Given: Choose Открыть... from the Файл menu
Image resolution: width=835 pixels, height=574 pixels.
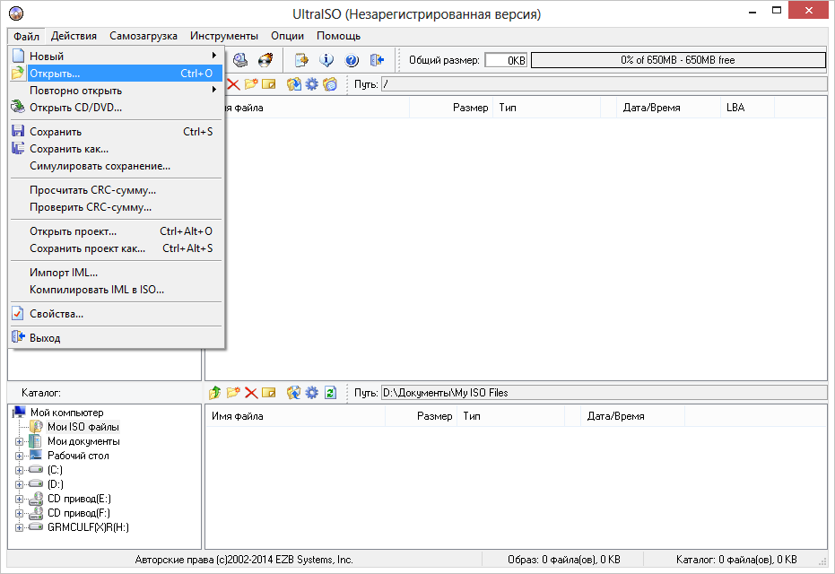Looking at the screenshot, I should tap(116, 74).
